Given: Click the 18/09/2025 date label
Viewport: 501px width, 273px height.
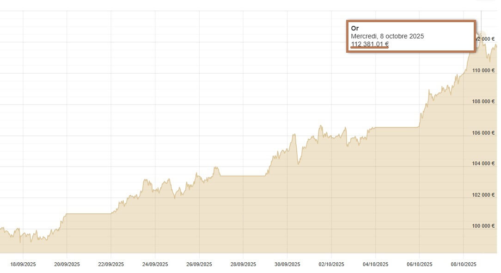Looking at the screenshot, I should pyautogui.click(x=23, y=265).
